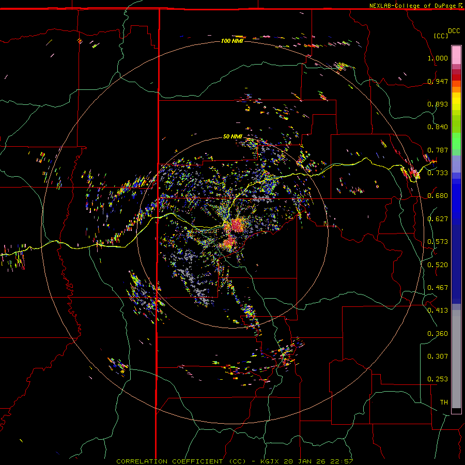Click the 0.573 legend value
The height and width of the screenshot is (465, 465).
[x=438, y=241]
